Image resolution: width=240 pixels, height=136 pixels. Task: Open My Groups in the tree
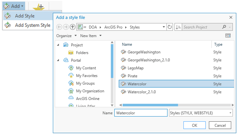85,83
